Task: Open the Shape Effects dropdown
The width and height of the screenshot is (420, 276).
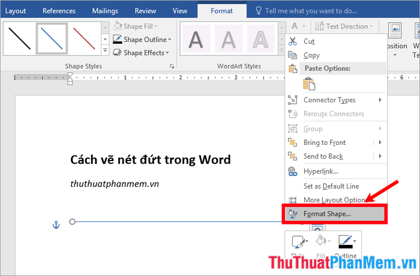Action: (x=141, y=53)
